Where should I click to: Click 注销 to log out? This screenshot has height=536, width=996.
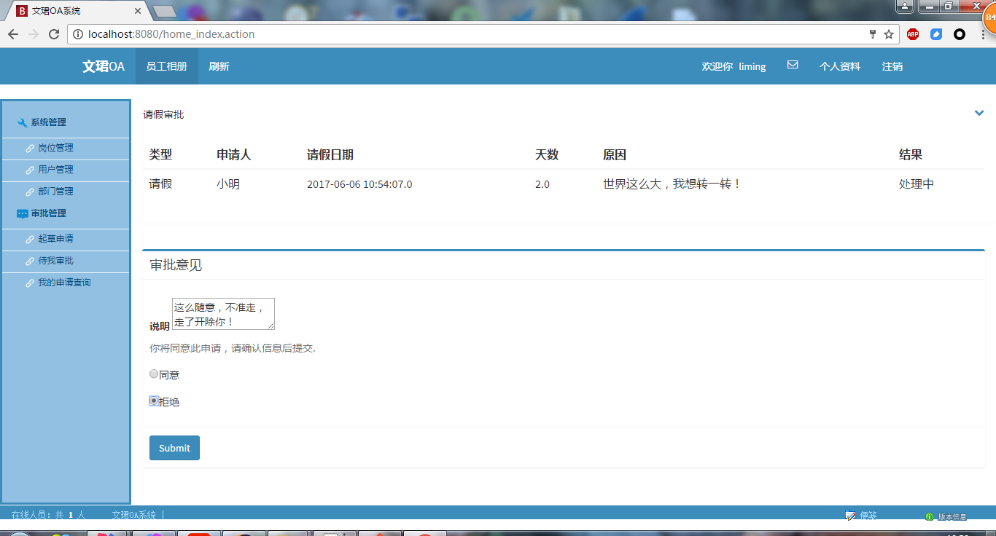(x=892, y=66)
